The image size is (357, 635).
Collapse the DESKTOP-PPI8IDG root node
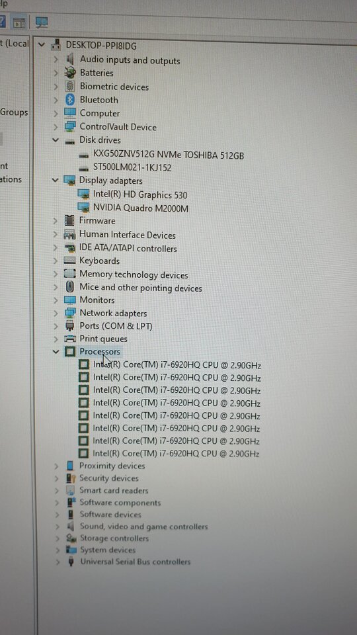[x=41, y=44]
